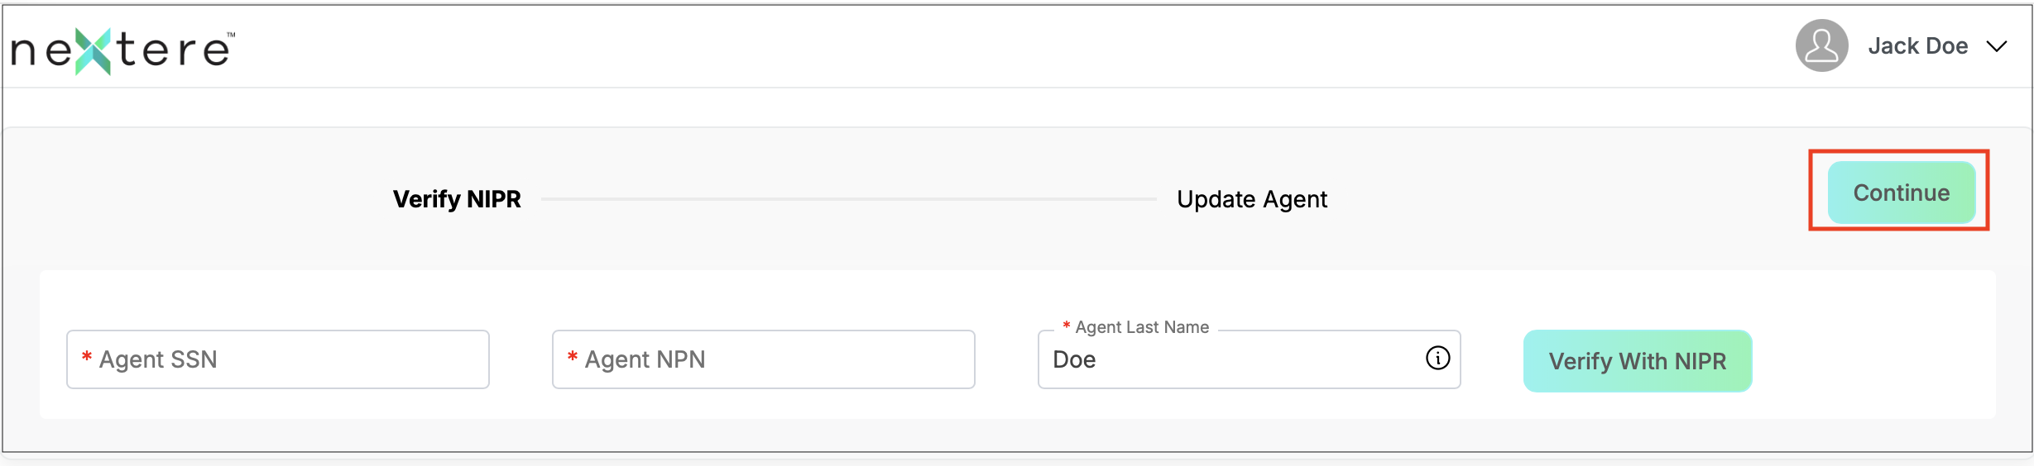Click the red asterisk in Agent NPN field

coord(572,358)
